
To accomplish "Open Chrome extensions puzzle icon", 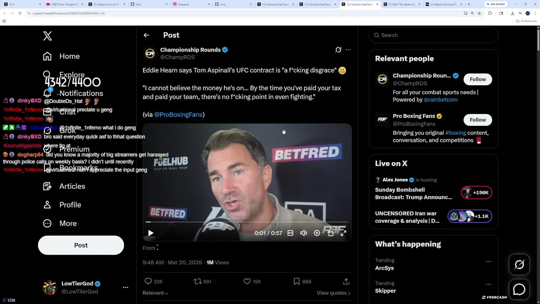I will [x=490, y=13].
